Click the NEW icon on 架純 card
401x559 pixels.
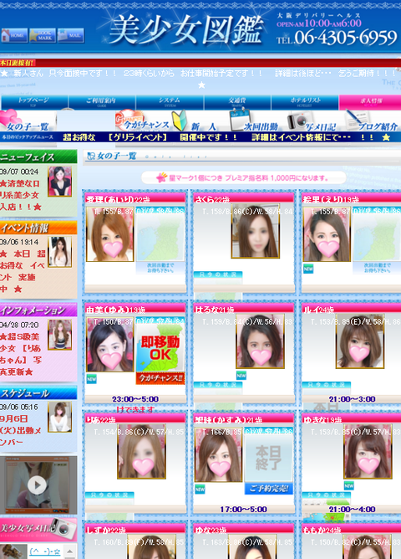coord(200,489)
